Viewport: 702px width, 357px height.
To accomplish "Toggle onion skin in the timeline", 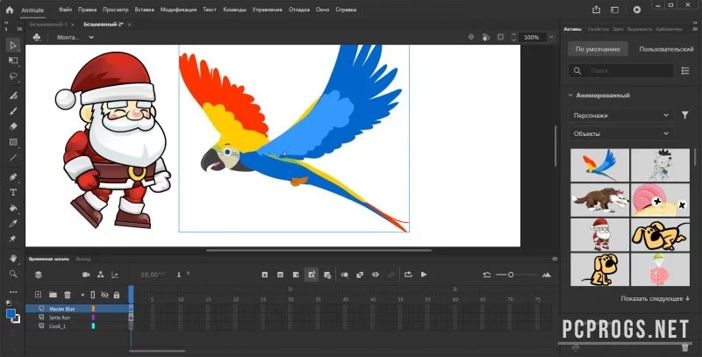I will click(344, 275).
